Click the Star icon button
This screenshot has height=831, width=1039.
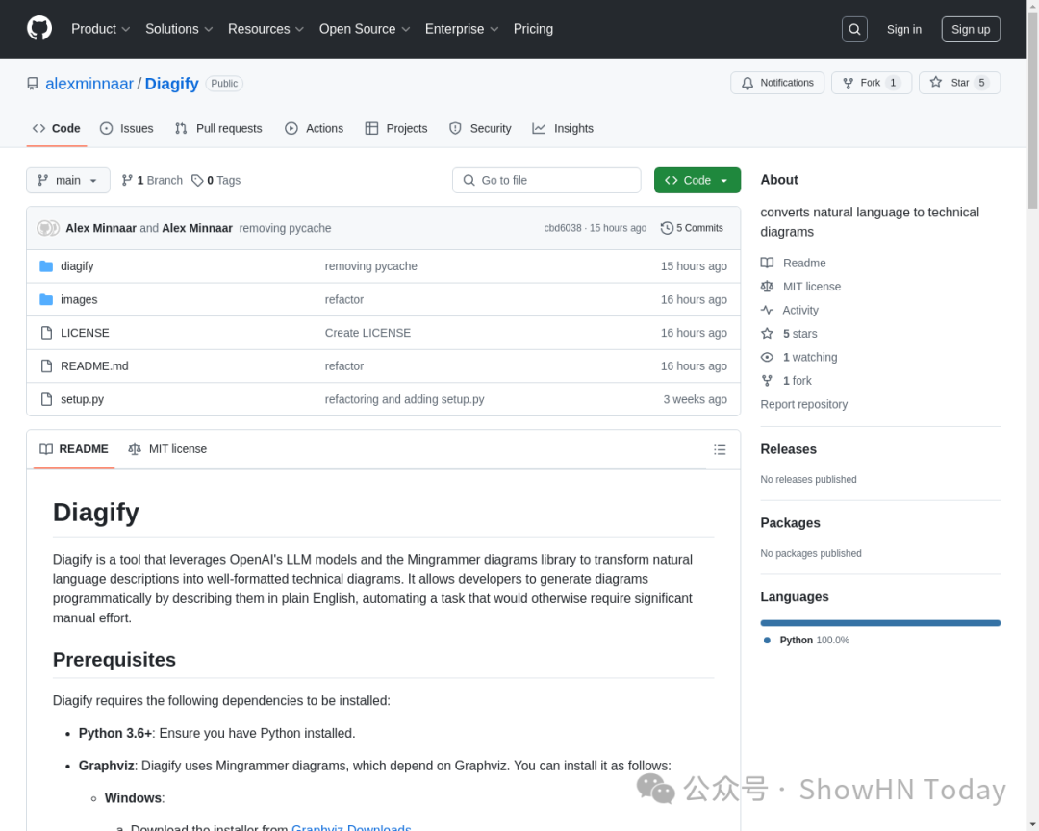935,82
